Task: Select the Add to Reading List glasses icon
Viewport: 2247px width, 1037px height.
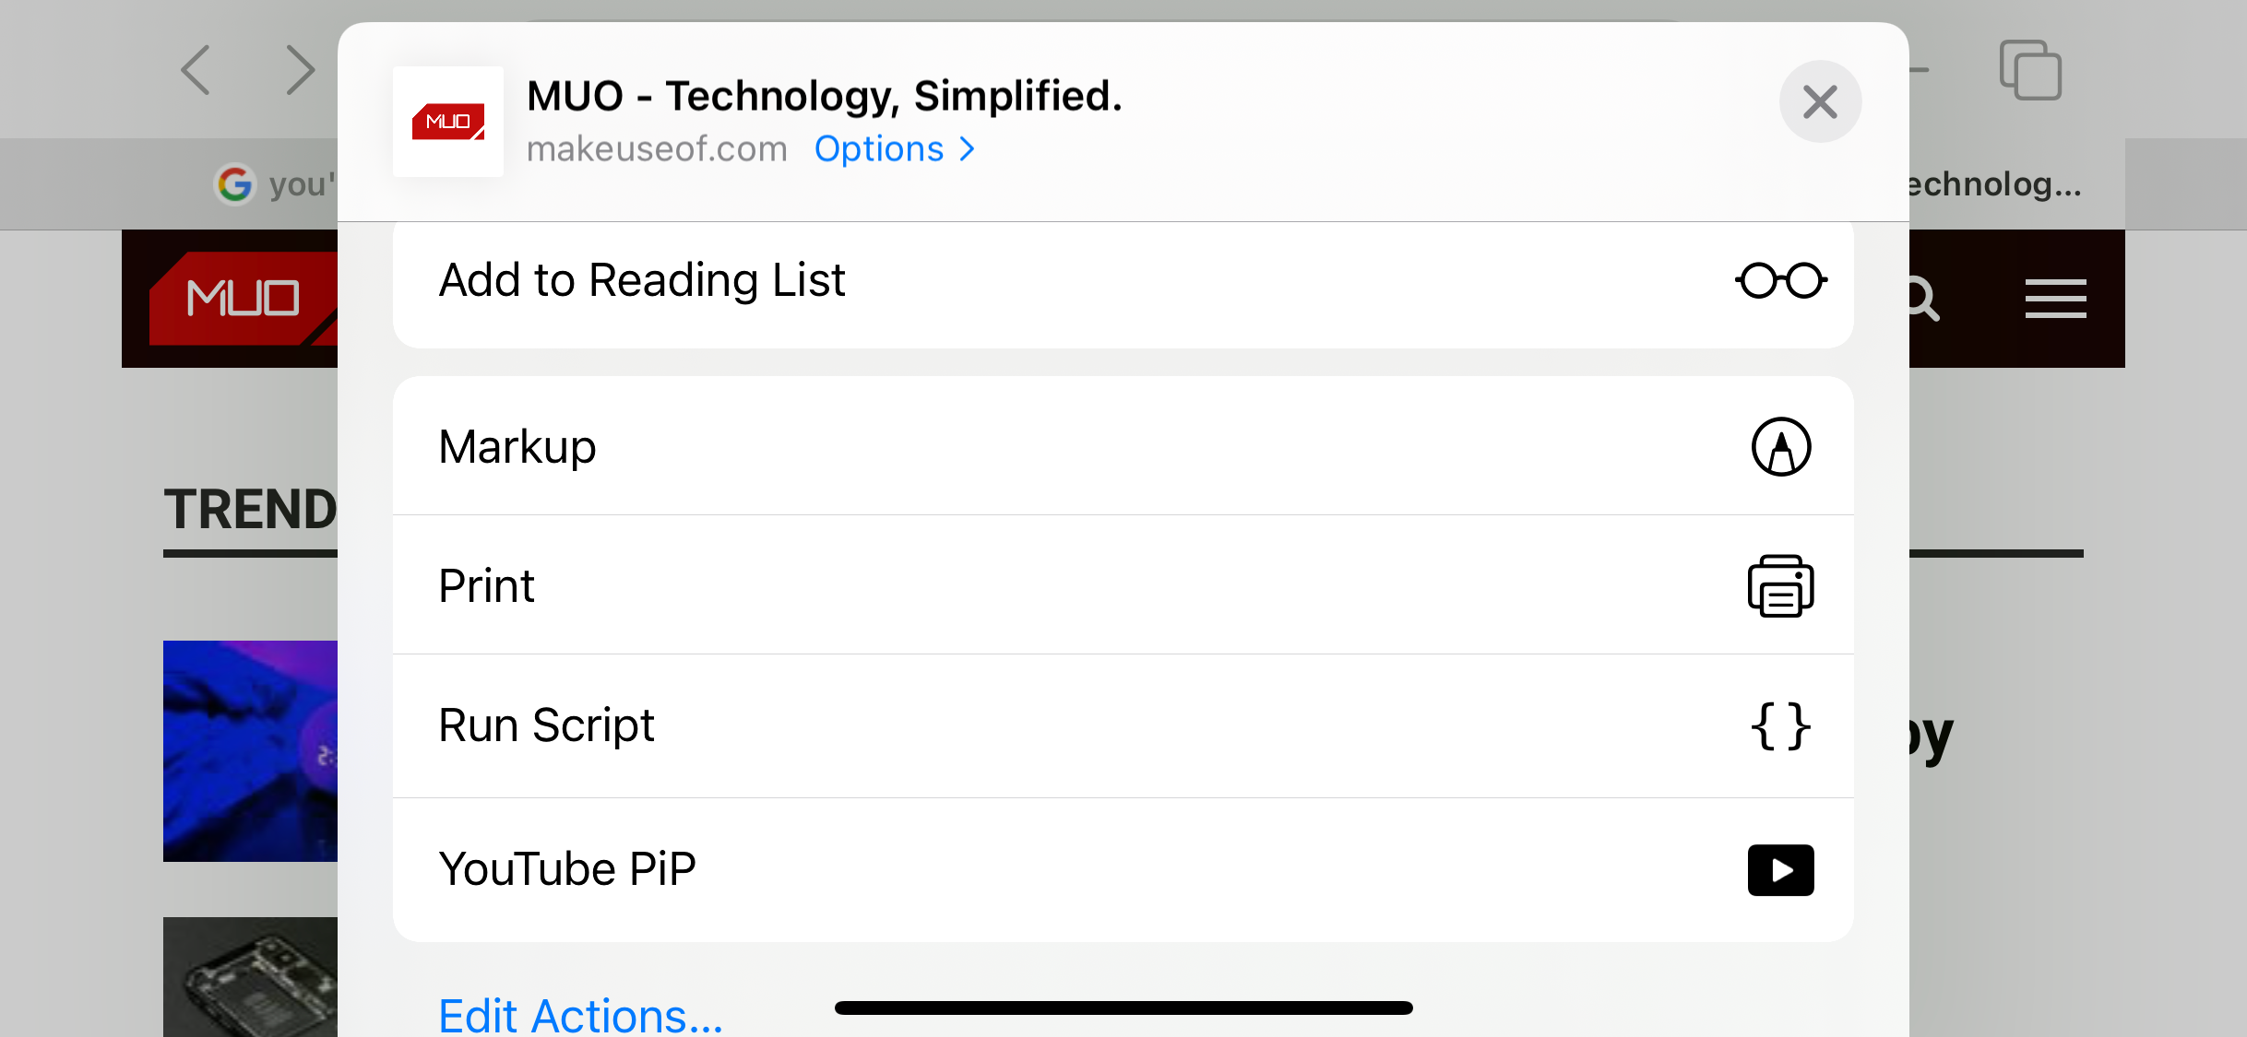Action: click(x=1780, y=280)
